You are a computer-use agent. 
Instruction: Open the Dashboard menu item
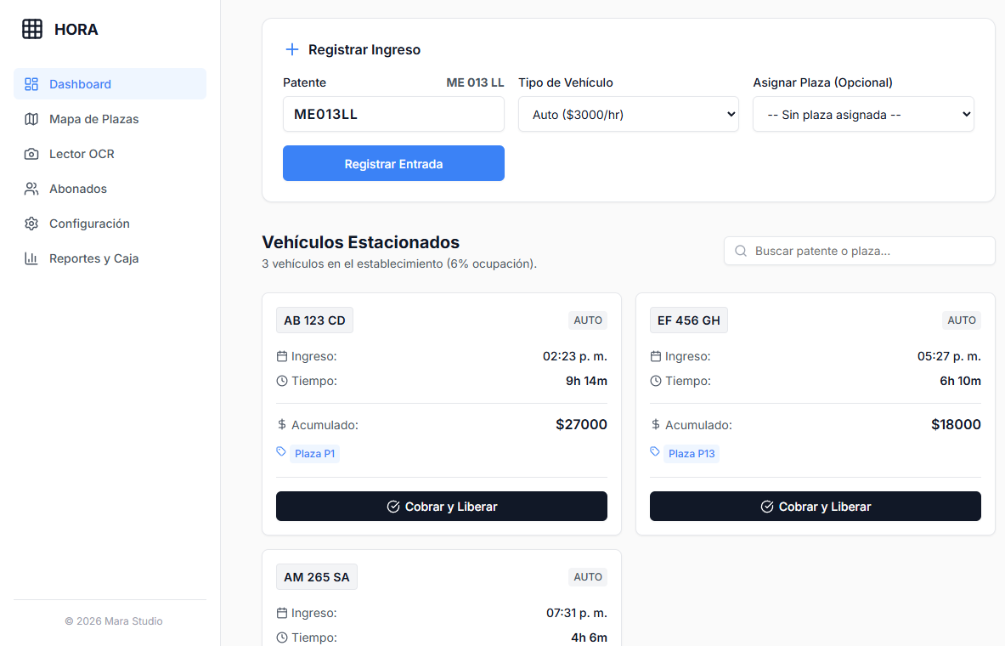point(110,84)
